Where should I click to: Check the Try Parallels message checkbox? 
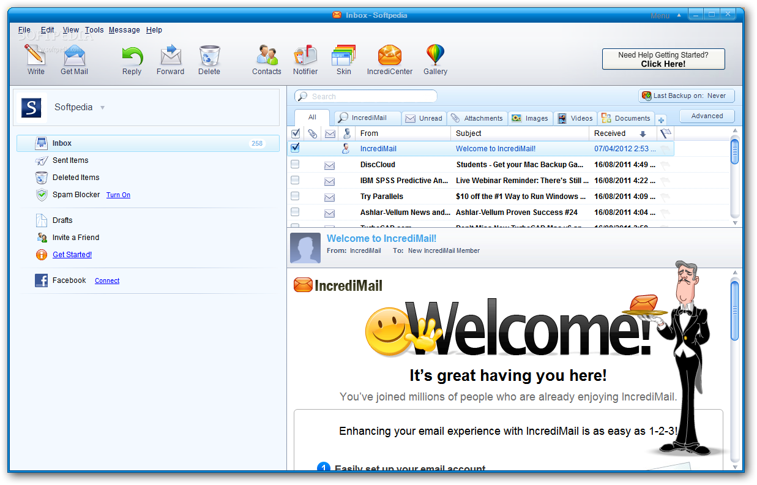pos(295,196)
